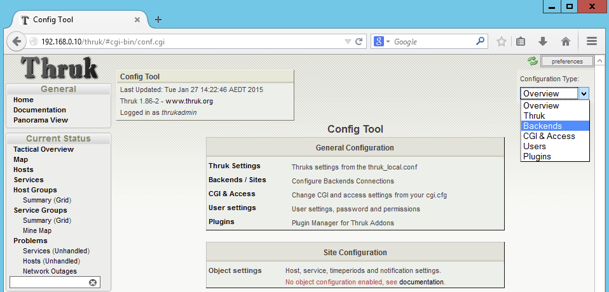Open Map in the sidebar
Image resolution: width=609 pixels, height=292 pixels.
click(20, 159)
